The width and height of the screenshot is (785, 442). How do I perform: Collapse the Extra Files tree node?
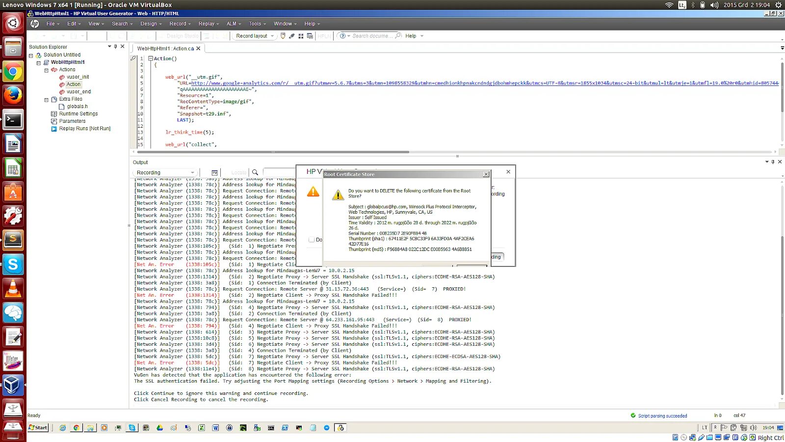click(x=47, y=100)
